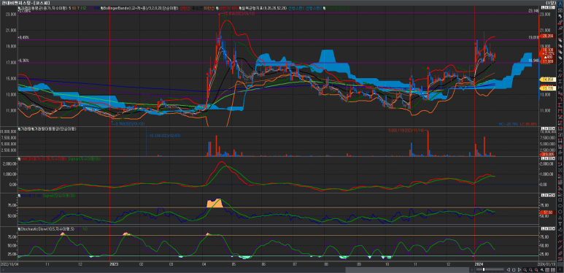Select the circle drawing tool
Screen dimensions: 564x273
click(560, 212)
